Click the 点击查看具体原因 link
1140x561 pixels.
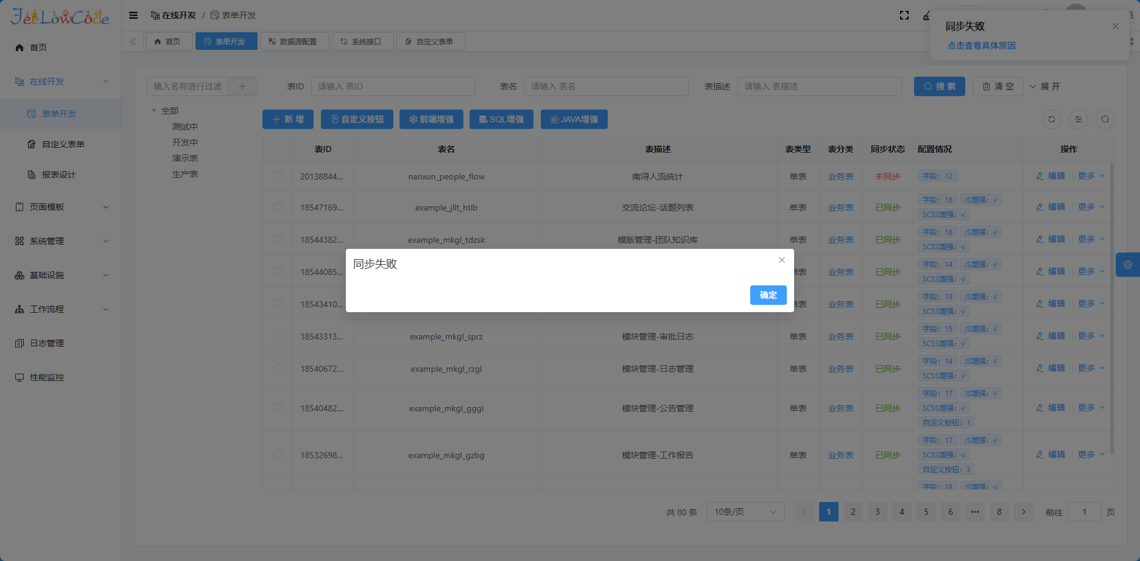(x=981, y=46)
